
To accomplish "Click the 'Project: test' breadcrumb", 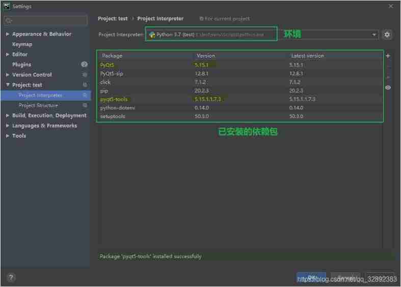I will click(x=113, y=19).
